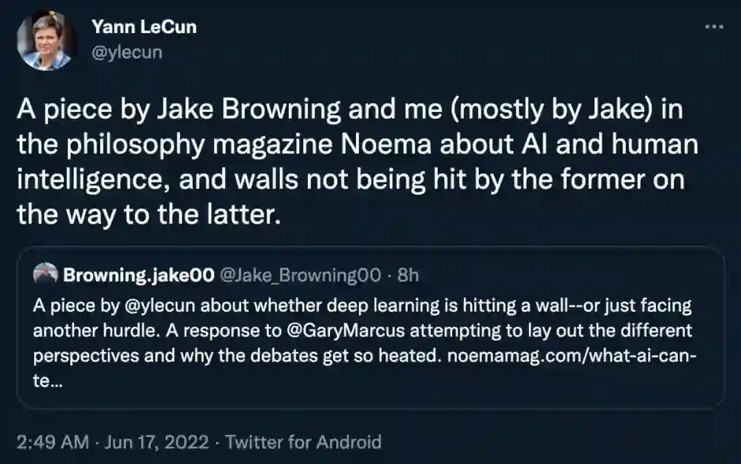Open the Yann LeCun display name
The image size is (741, 464).
point(143,27)
